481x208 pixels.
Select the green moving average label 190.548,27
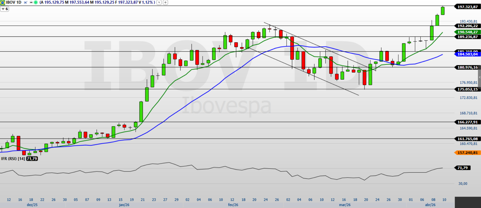[x=467, y=32]
